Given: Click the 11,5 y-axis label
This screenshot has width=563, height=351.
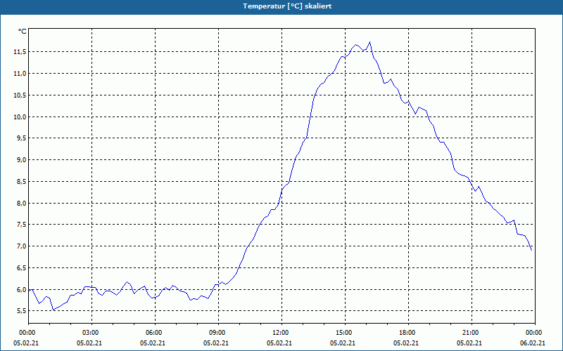Looking at the screenshot, I should tap(20, 52).
